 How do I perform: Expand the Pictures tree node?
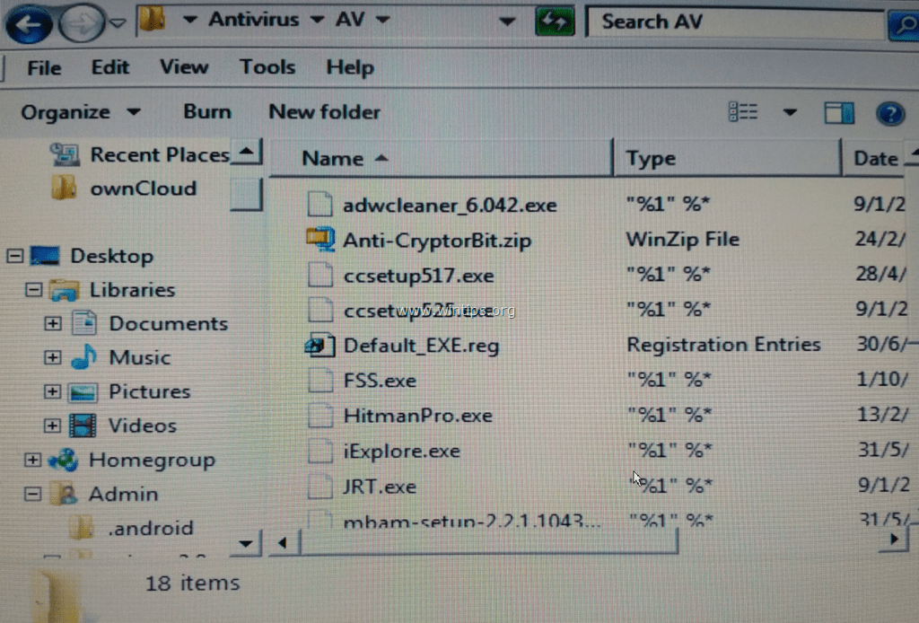click(52, 391)
